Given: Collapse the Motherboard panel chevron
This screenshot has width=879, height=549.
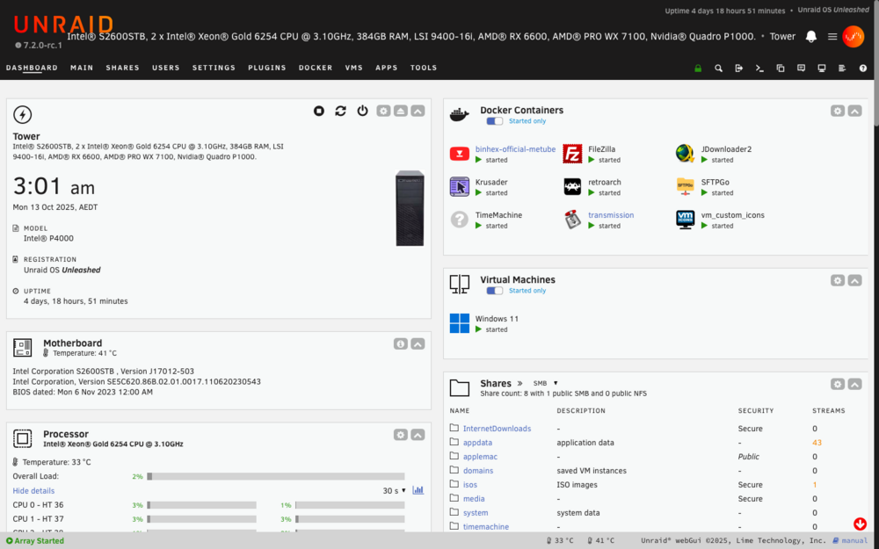Looking at the screenshot, I should [x=418, y=344].
